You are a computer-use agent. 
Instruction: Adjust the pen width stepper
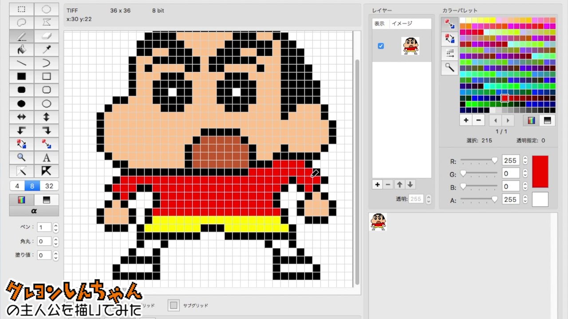pyautogui.click(x=55, y=228)
